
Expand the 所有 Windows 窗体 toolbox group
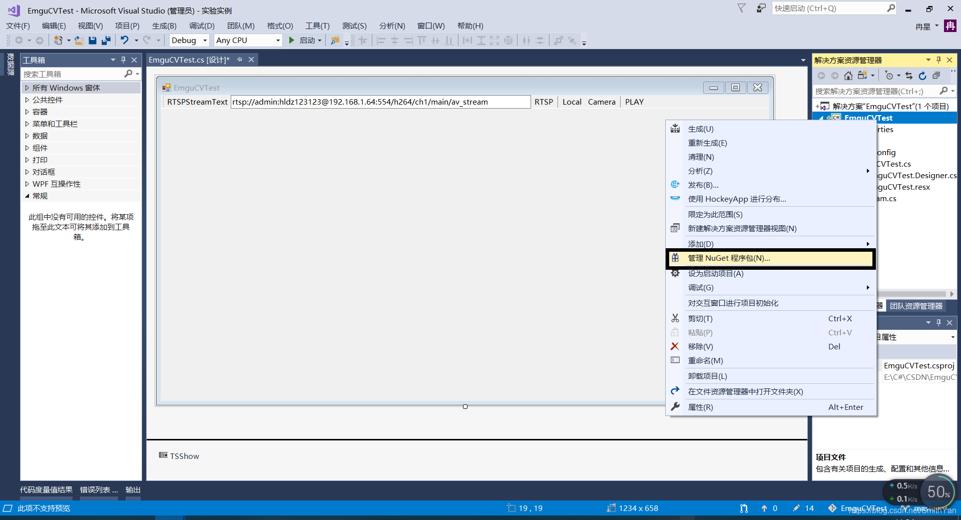pyautogui.click(x=27, y=88)
